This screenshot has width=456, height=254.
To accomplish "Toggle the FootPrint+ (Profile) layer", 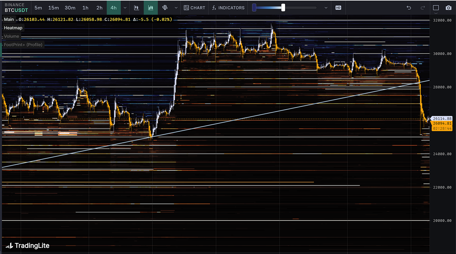I will 23,45.
